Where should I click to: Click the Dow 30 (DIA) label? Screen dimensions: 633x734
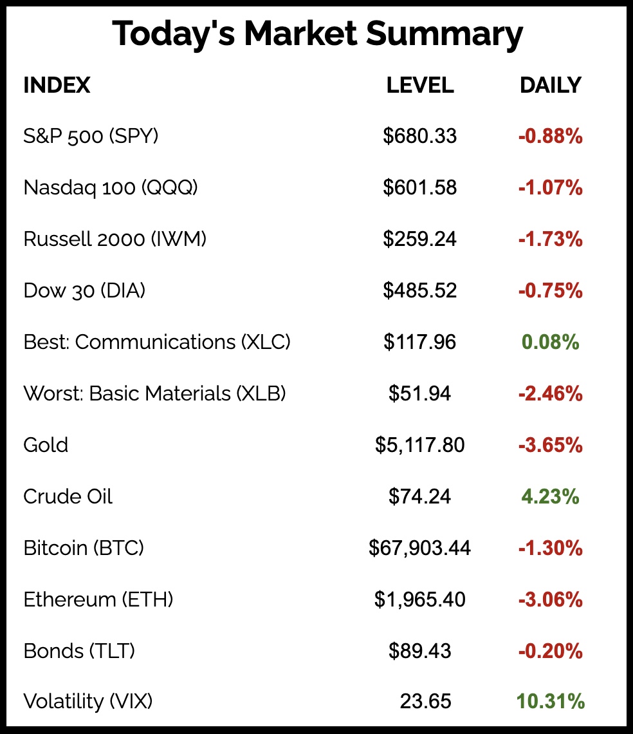[x=84, y=290]
